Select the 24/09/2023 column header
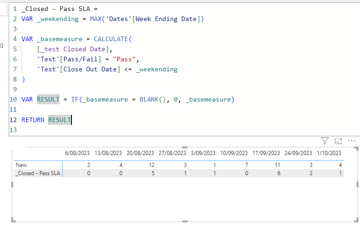The image size is (360, 225). click(298, 153)
